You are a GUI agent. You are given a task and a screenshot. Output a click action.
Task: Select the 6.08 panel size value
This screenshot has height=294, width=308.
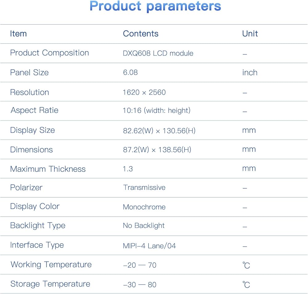(x=130, y=73)
